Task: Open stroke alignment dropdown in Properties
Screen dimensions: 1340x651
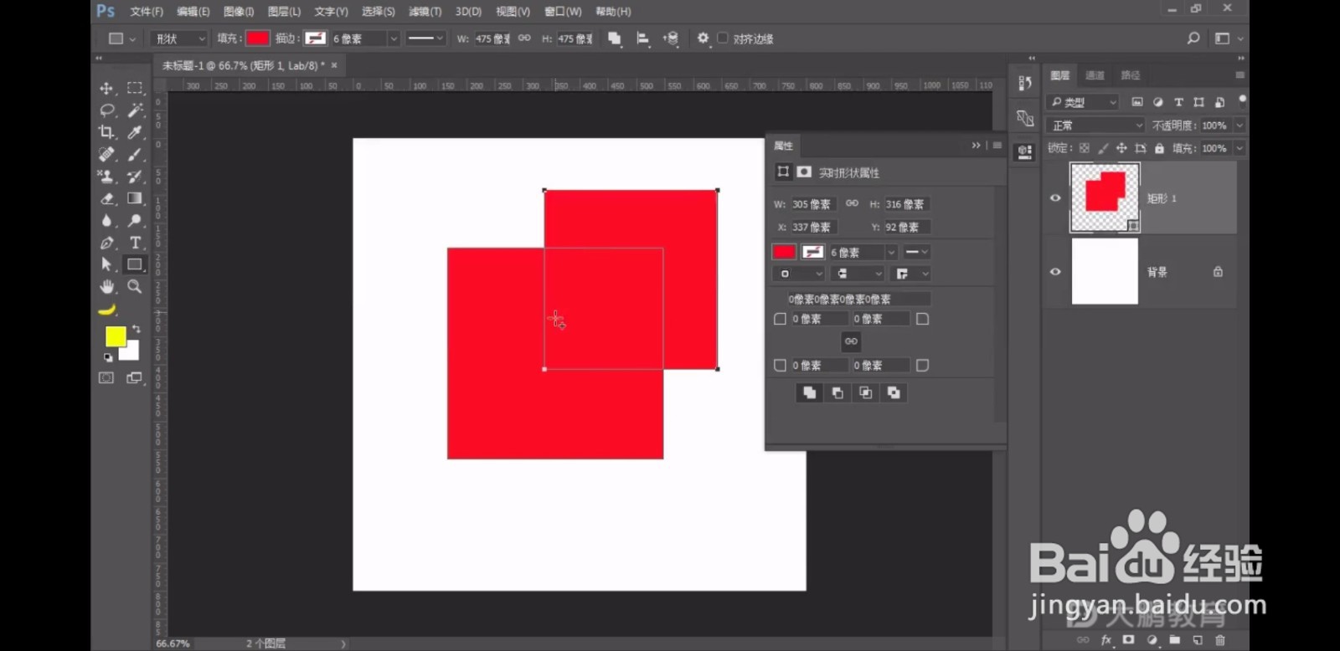Action: (798, 274)
